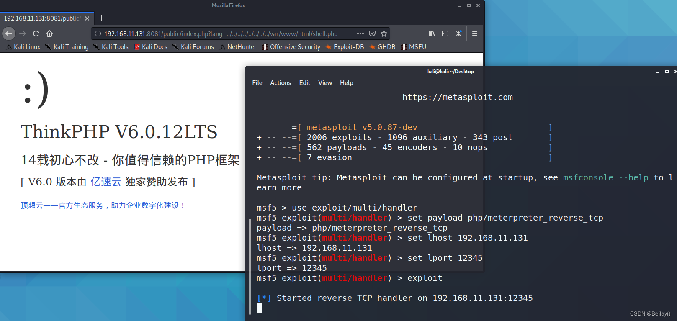
Task: Open the 顶想云 official ecosystem service link
Action: point(103,205)
